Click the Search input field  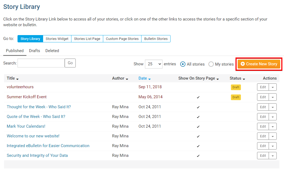[x=41, y=63]
